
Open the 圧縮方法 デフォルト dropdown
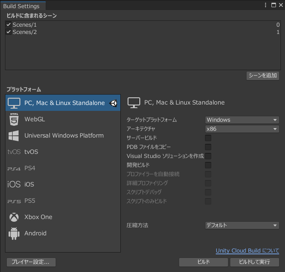(x=242, y=225)
